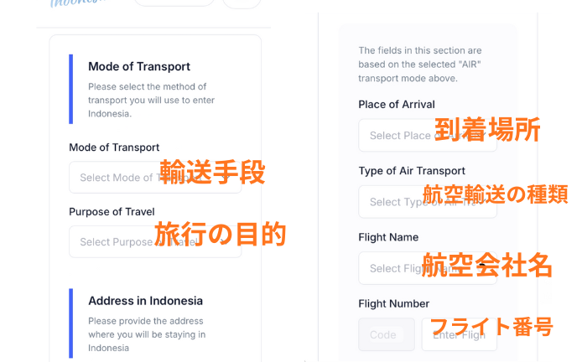Viewport: 582px width, 362px height.
Task: Click the Flight Number field label
Action: click(393, 303)
